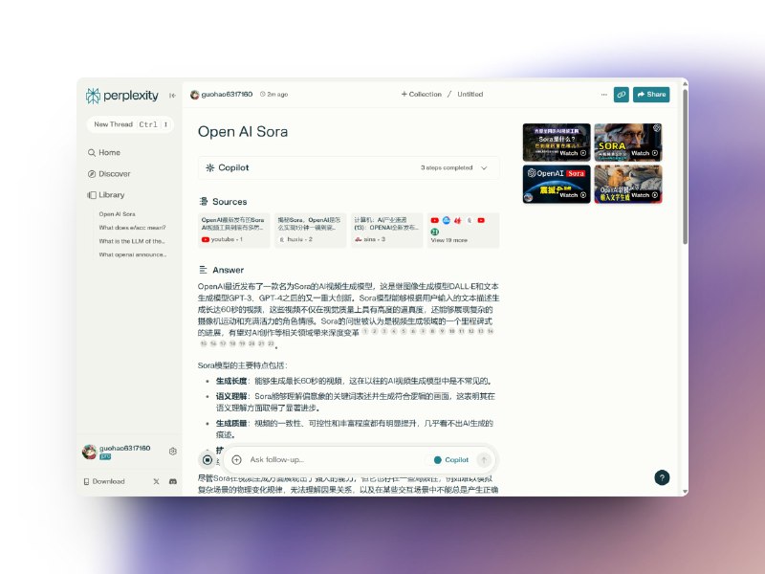Open the three-dot more options menu

pos(604,95)
